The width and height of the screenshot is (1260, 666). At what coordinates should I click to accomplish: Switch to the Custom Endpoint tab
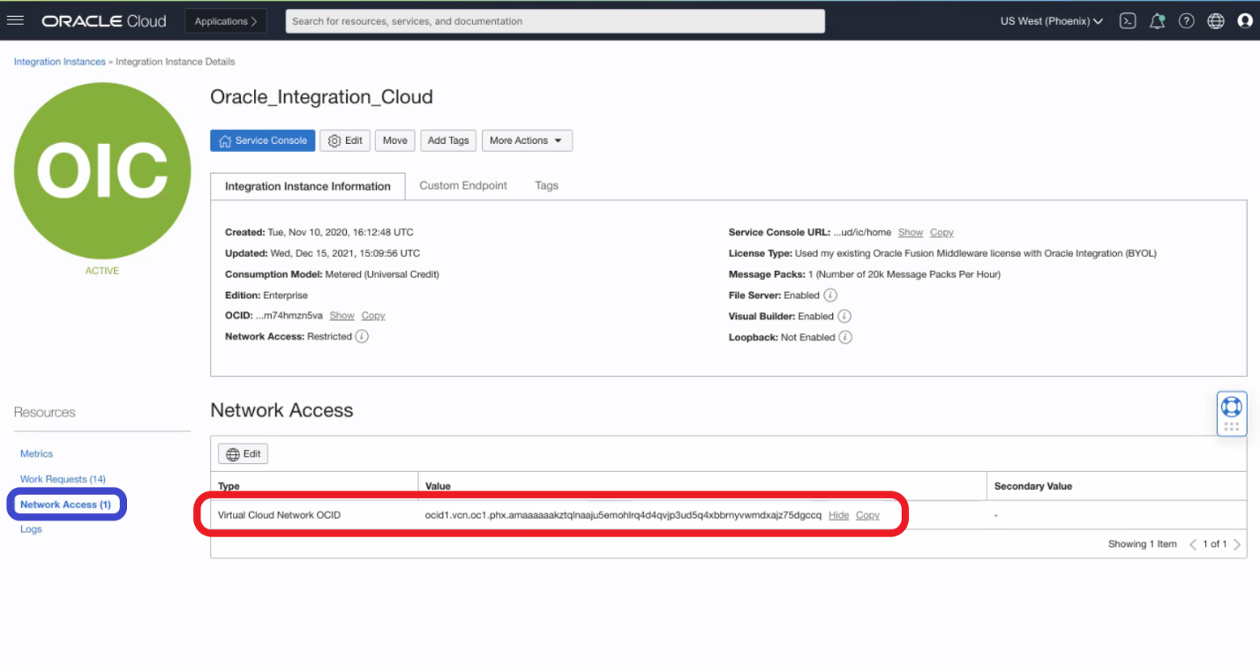(x=463, y=186)
